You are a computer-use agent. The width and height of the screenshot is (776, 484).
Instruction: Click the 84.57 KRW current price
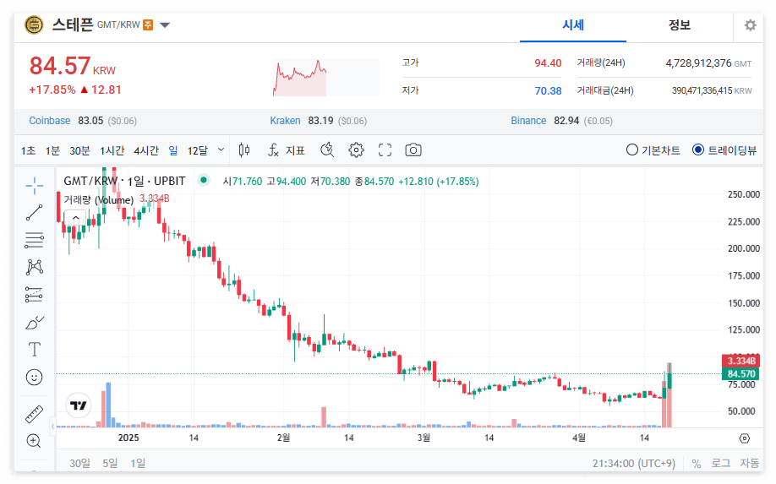(x=72, y=66)
